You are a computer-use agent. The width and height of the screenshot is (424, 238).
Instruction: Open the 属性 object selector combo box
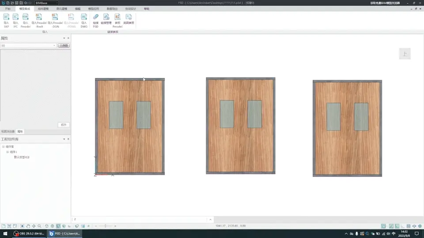tap(28, 45)
